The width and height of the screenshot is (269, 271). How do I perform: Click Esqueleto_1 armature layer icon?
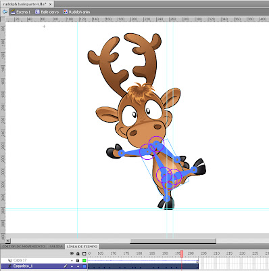click(x=9, y=266)
